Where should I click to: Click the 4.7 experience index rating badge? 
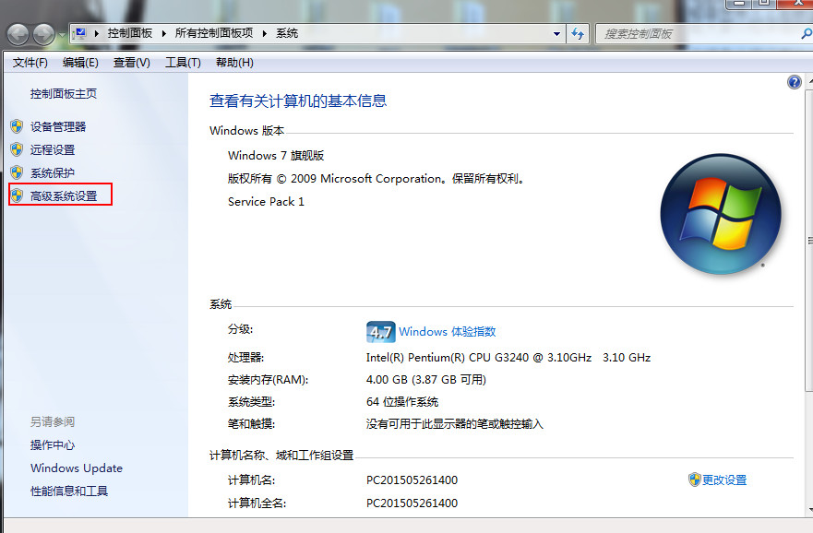pyautogui.click(x=380, y=332)
